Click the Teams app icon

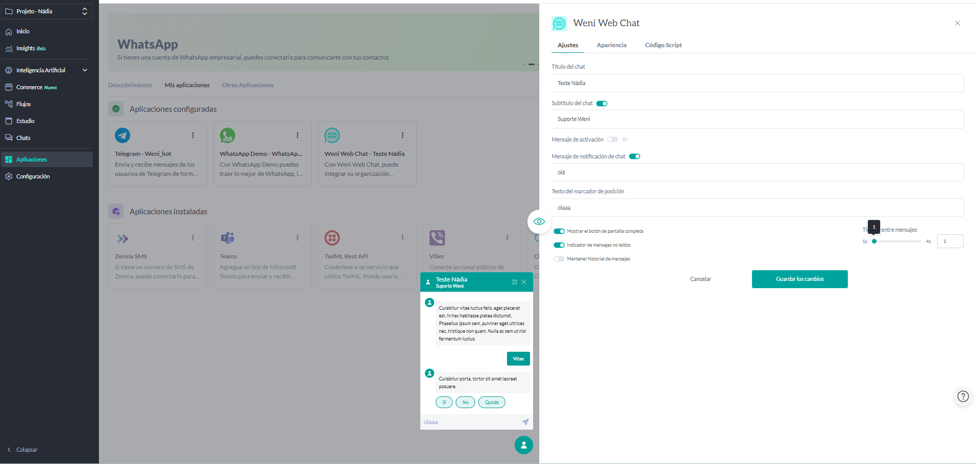228,238
